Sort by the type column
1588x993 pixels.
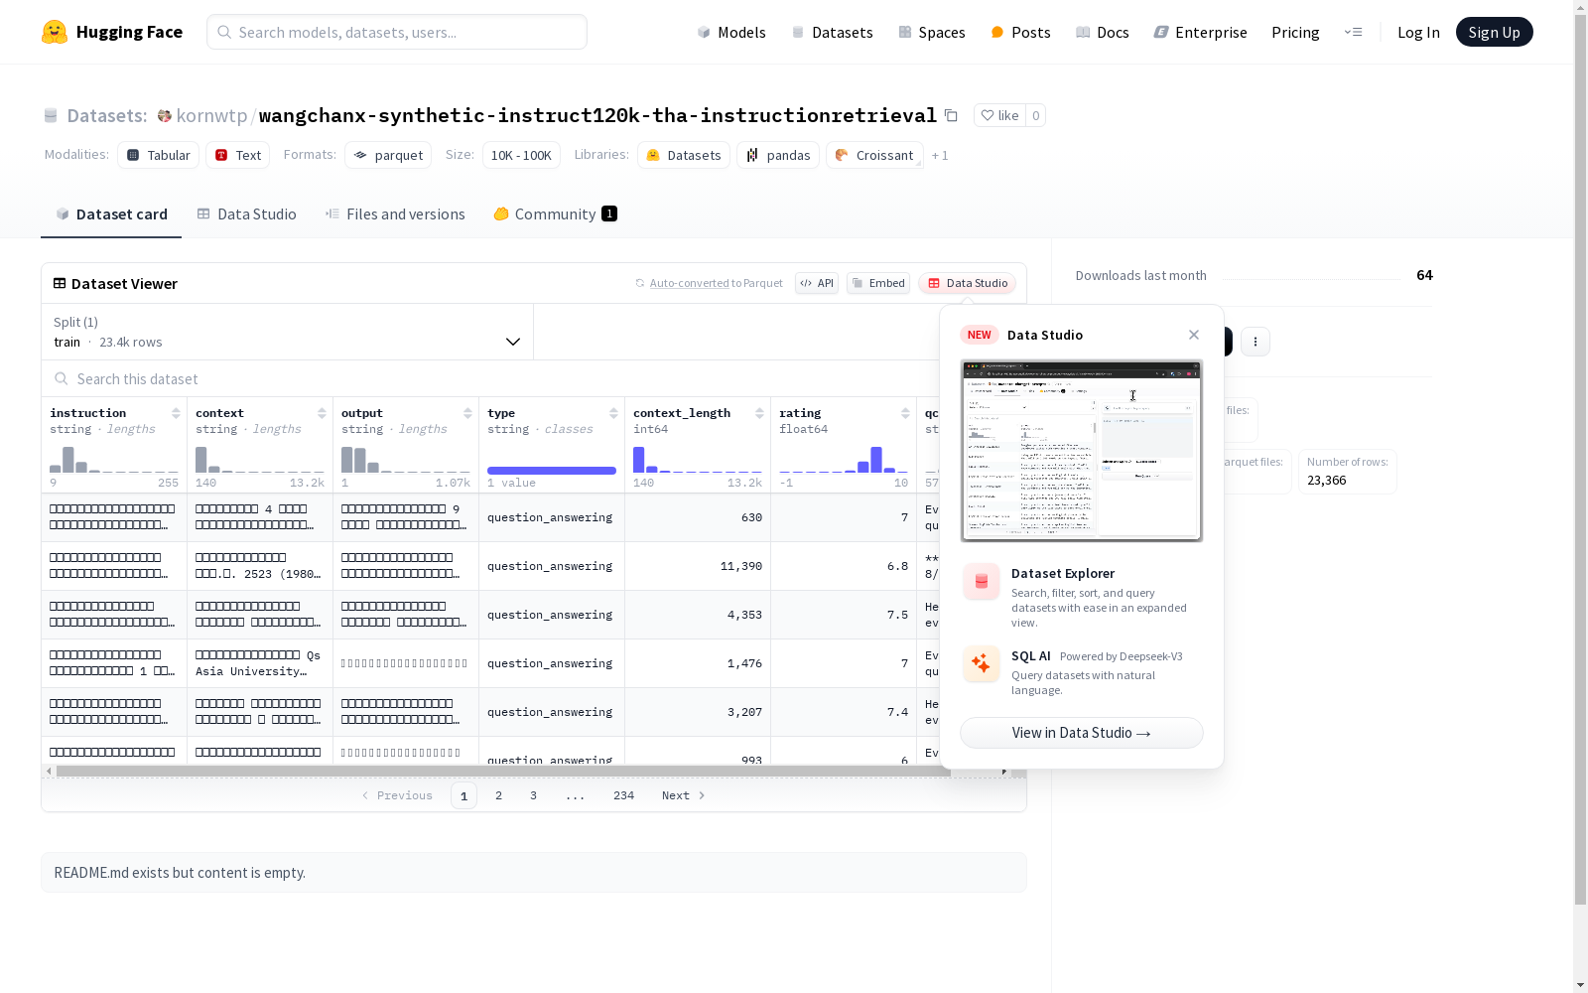(613, 413)
